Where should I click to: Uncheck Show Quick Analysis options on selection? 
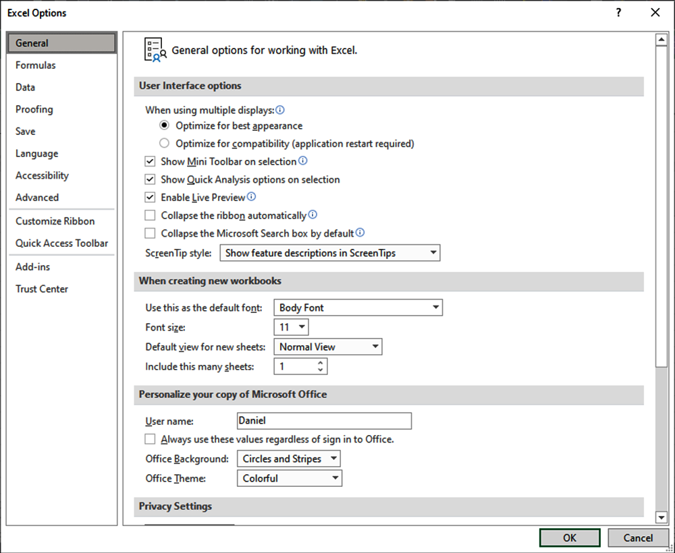[x=150, y=180]
